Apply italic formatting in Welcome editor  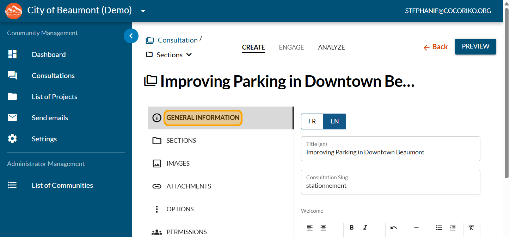[365, 228]
